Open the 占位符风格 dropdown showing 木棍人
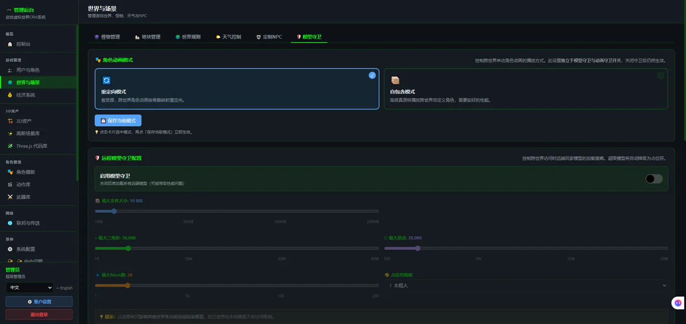This screenshot has height=324, width=686. click(526, 285)
